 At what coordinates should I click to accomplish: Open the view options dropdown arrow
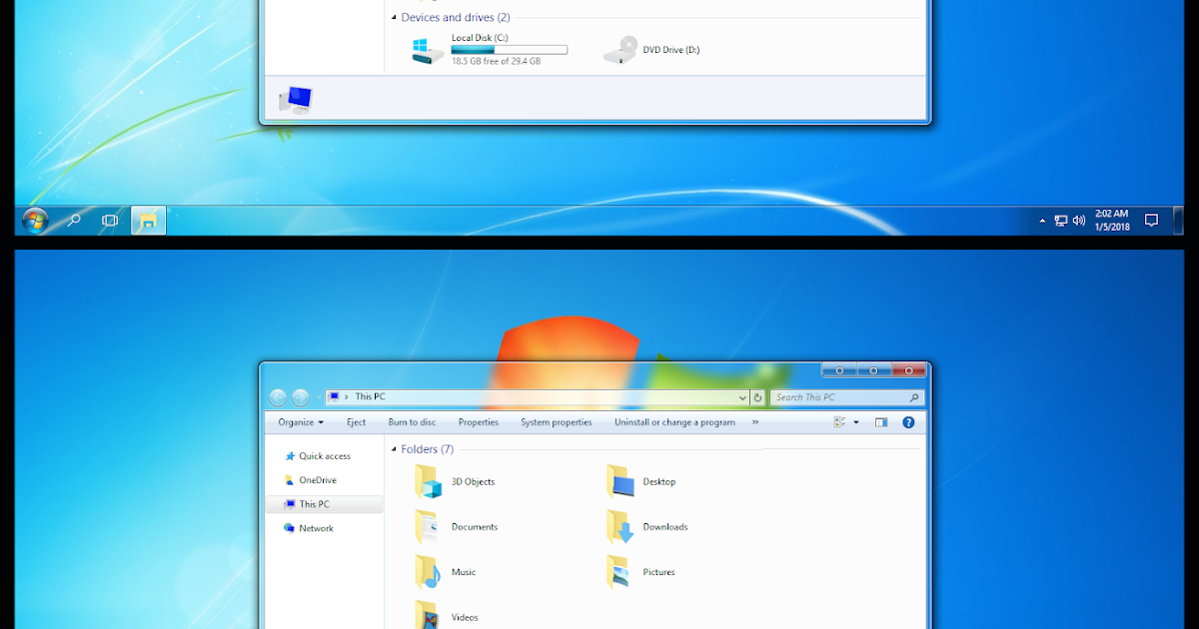click(x=856, y=422)
